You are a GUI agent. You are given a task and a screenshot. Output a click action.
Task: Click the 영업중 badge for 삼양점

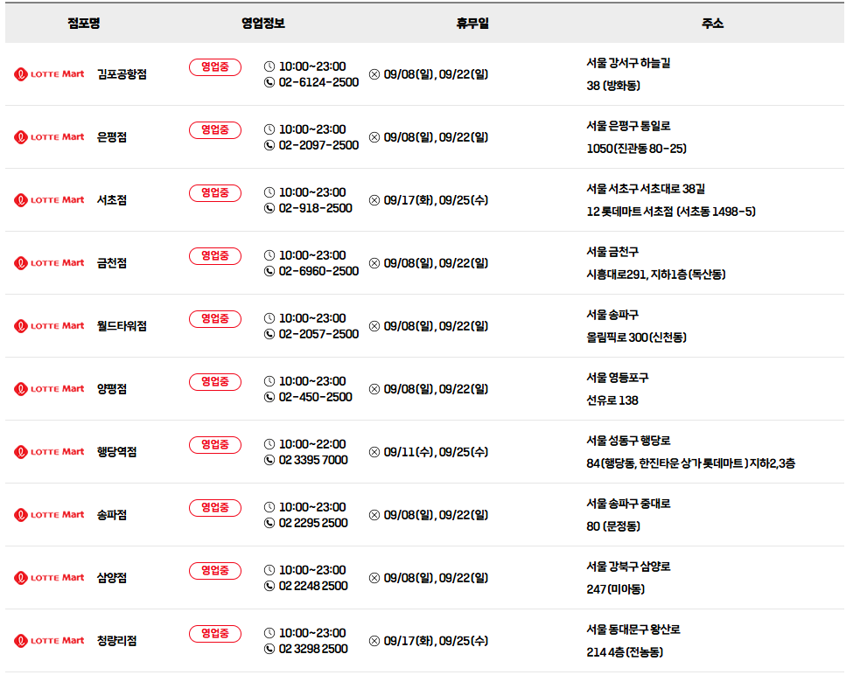click(x=214, y=570)
